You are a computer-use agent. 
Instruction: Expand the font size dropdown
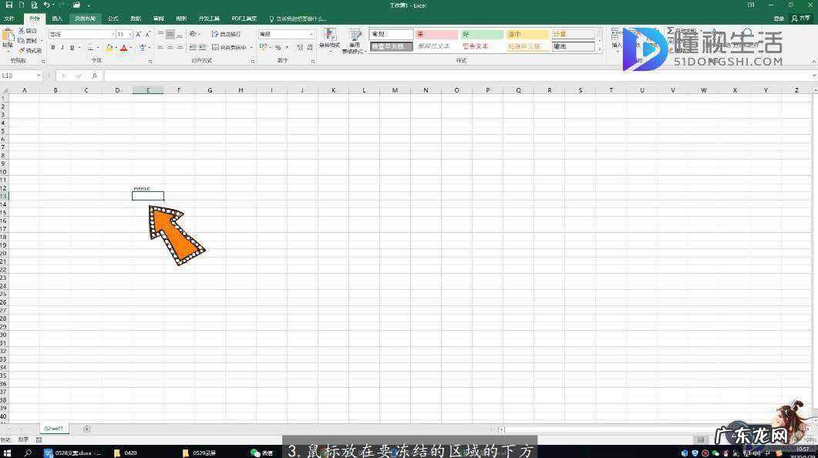pyautogui.click(x=131, y=34)
